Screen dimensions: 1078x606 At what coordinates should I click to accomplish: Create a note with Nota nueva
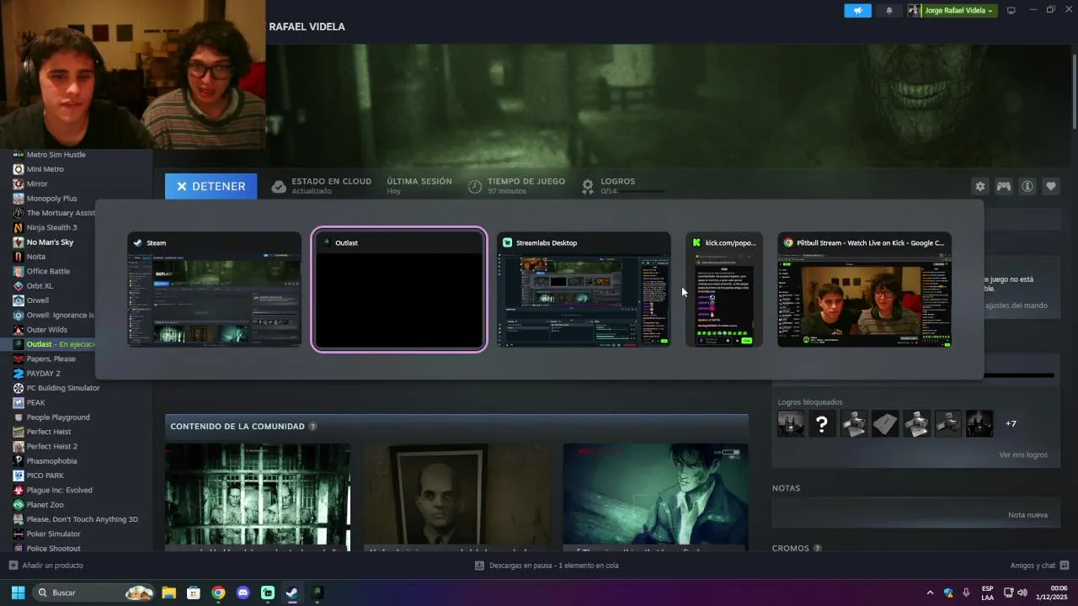click(x=1027, y=515)
